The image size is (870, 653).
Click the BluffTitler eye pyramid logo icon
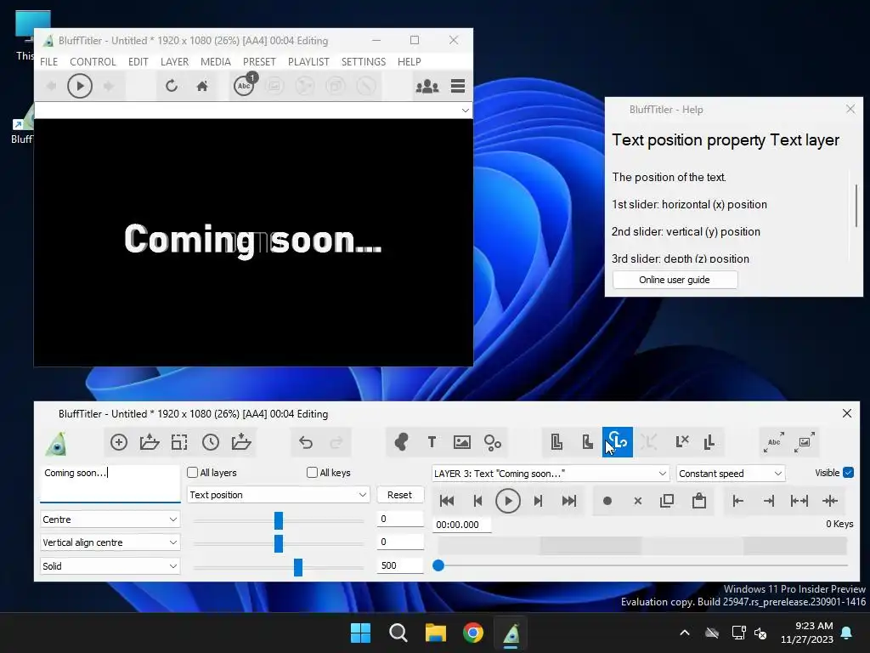click(x=56, y=443)
